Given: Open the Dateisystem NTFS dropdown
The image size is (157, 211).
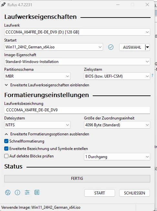Looking at the screenshot, I should pyautogui.click(x=37, y=125).
